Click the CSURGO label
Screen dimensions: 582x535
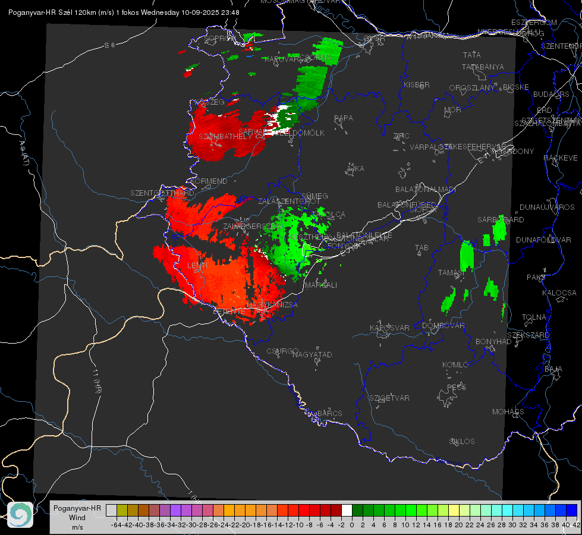point(282,351)
